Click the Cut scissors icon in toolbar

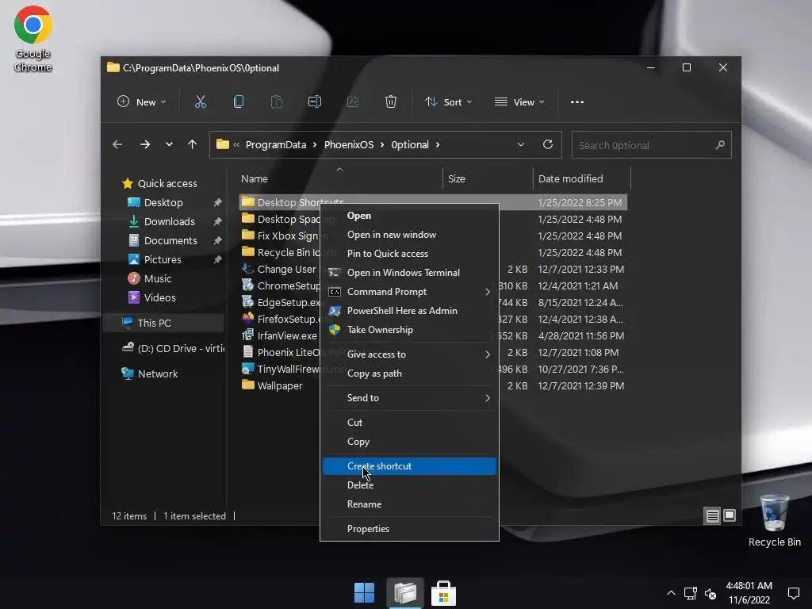201,102
